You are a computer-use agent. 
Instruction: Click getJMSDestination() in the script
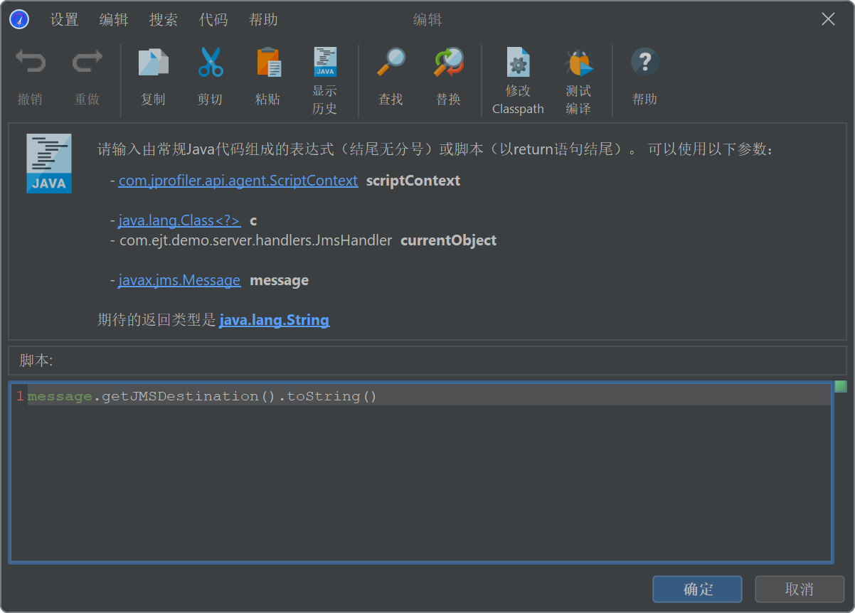click(188, 396)
